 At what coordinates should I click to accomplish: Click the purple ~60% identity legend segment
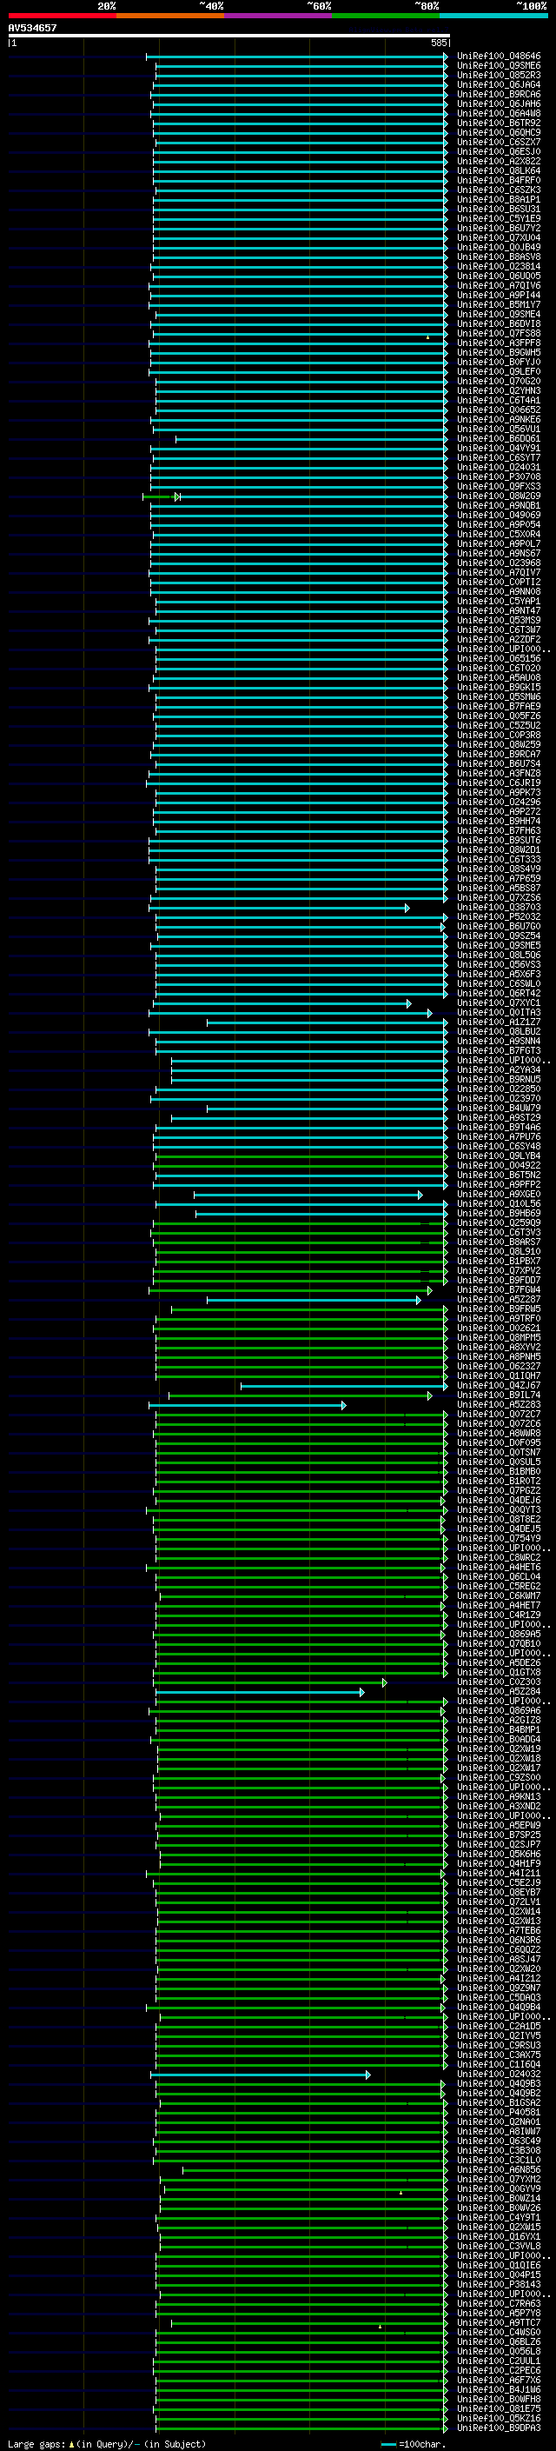[277, 16]
